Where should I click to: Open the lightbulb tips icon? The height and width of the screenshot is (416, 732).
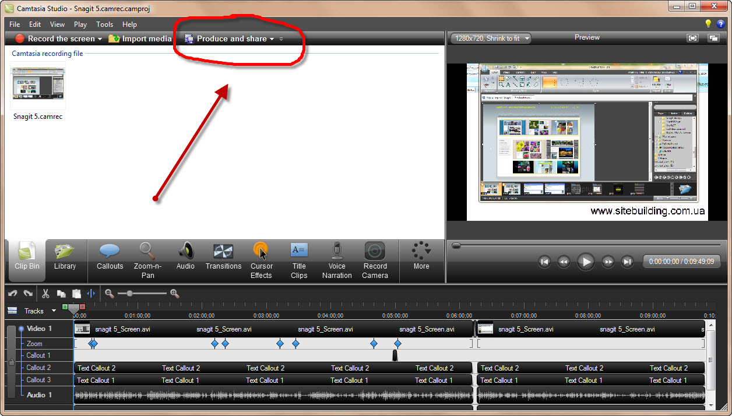(x=708, y=24)
